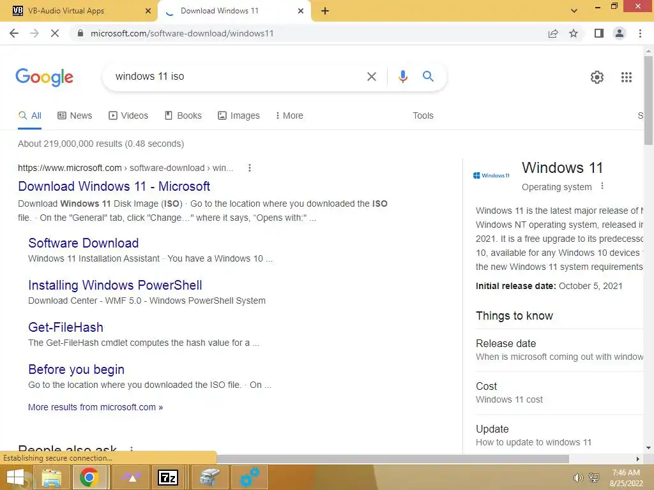Expand Update under Things to know

(559, 435)
